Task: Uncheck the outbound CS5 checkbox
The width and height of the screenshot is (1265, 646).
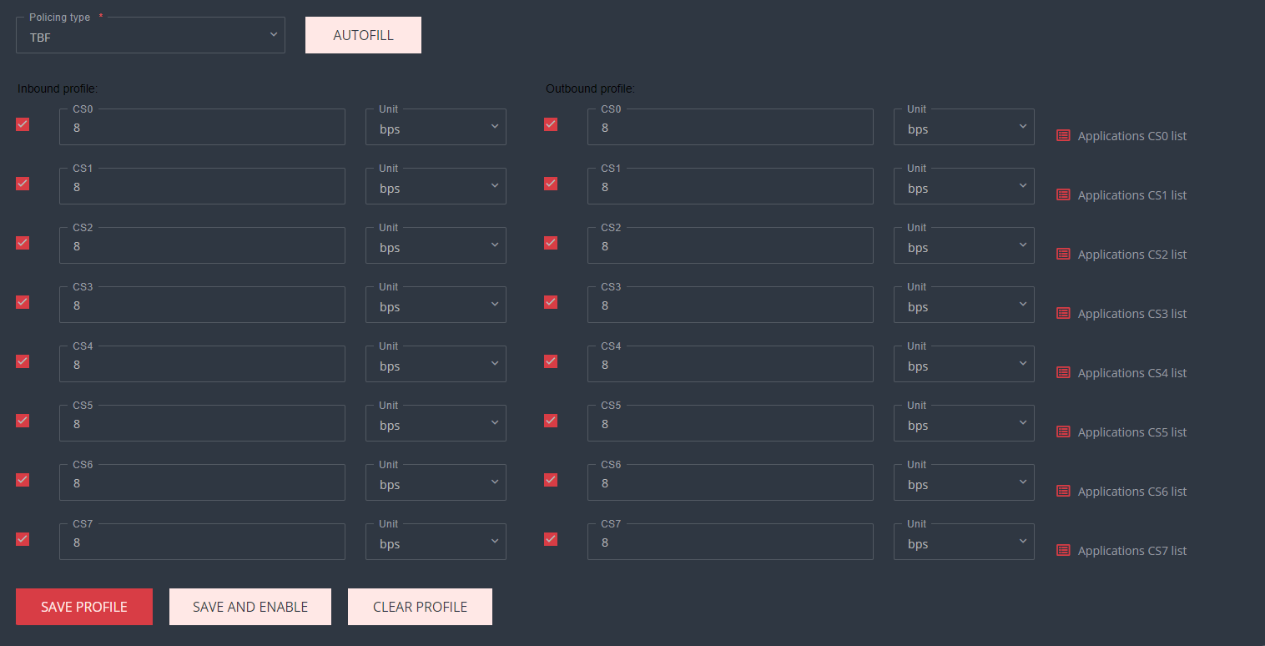Action: pyautogui.click(x=551, y=421)
